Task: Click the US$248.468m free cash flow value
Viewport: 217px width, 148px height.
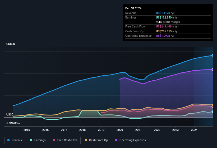Action: click(165, 26)
